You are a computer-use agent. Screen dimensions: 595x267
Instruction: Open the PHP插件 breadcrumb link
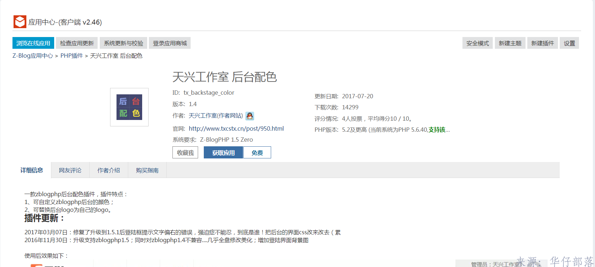coord(72,56)
